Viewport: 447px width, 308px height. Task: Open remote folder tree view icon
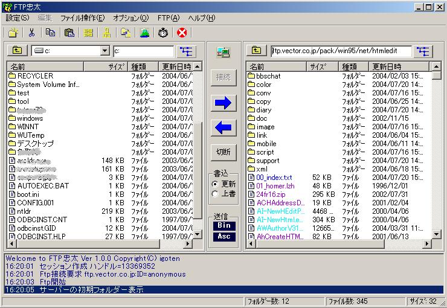(423, 51)
